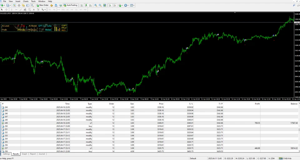This screenshot has height=160, width=300.
Task: Switch chart to bar chart type
Action: click(82, 5)
